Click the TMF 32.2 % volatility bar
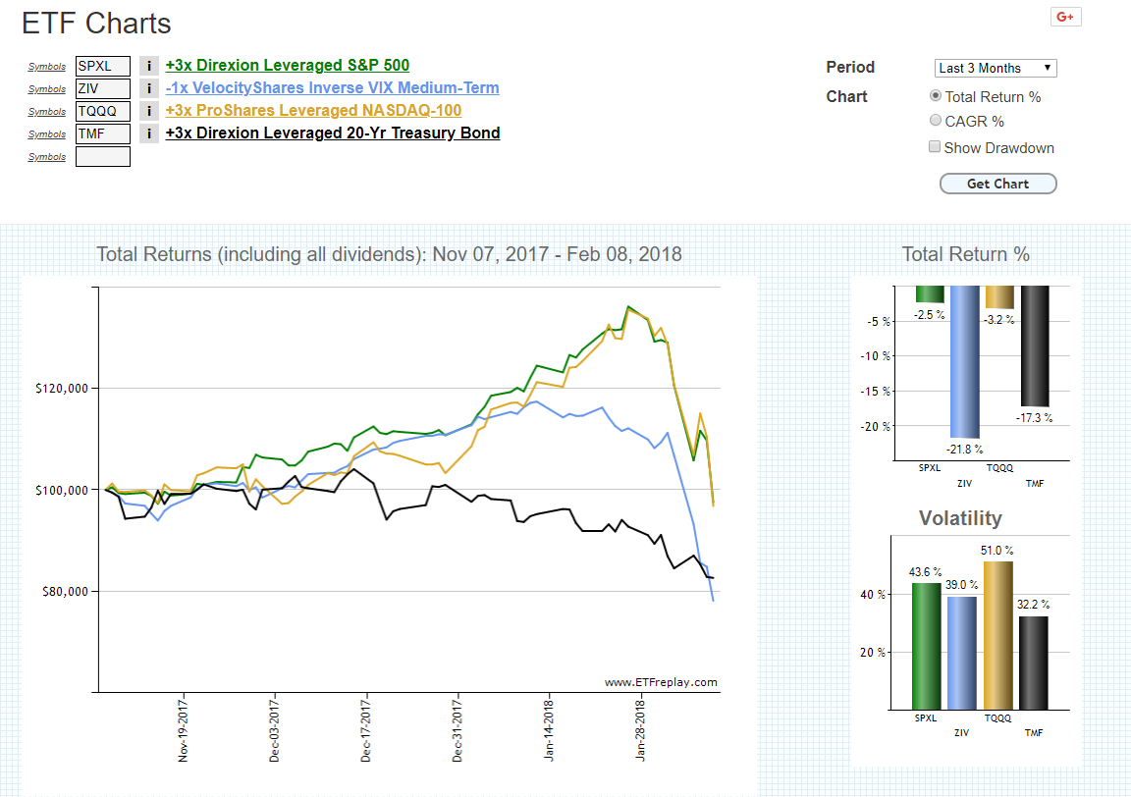Image resolution: width=1131 pixels, height=797 pixels. [x=1034, y=663]
